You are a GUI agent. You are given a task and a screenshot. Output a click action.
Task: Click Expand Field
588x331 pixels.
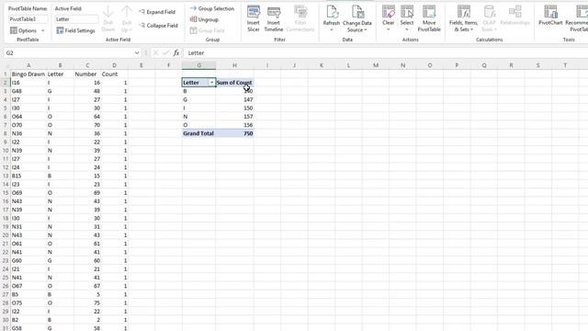[x=157, y=12]
